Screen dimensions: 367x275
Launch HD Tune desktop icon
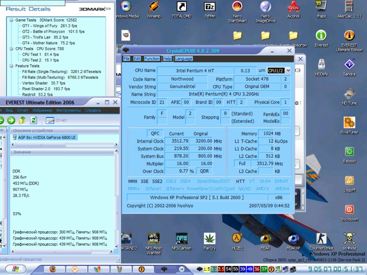(x=349, y=97)
